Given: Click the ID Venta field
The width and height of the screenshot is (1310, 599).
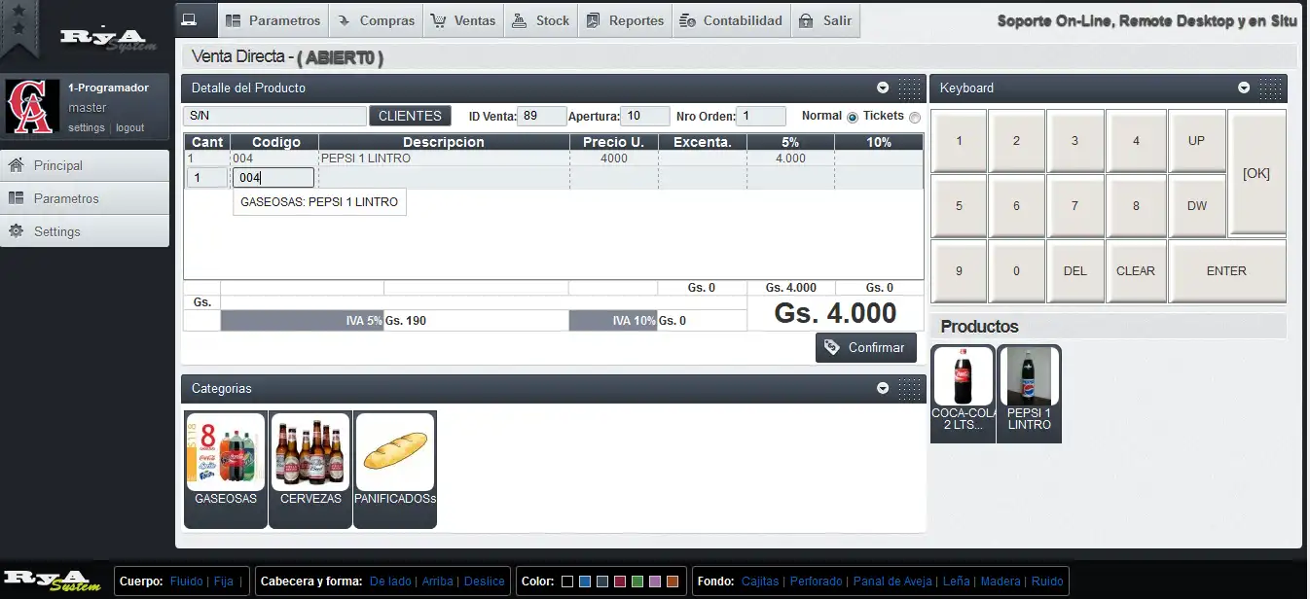Looking at the screenshot, I should [x=541, y=116].
